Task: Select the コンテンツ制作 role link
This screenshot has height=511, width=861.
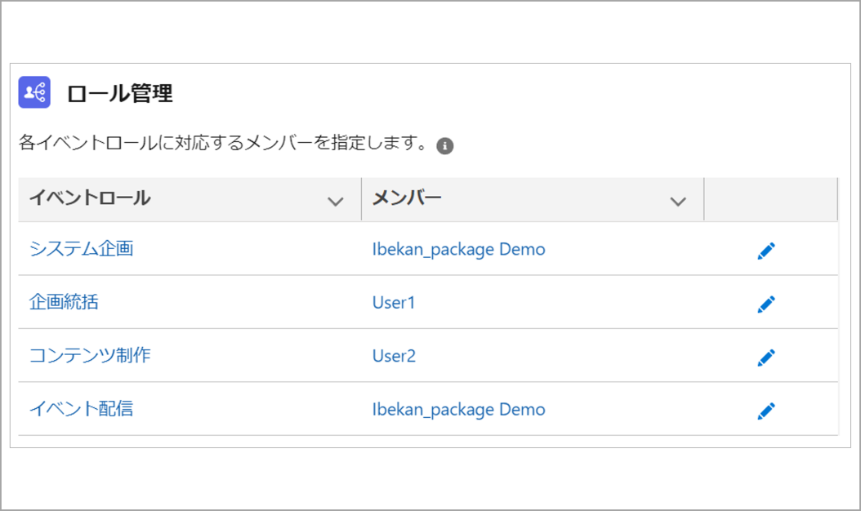Action: click(x=90, y=355)
